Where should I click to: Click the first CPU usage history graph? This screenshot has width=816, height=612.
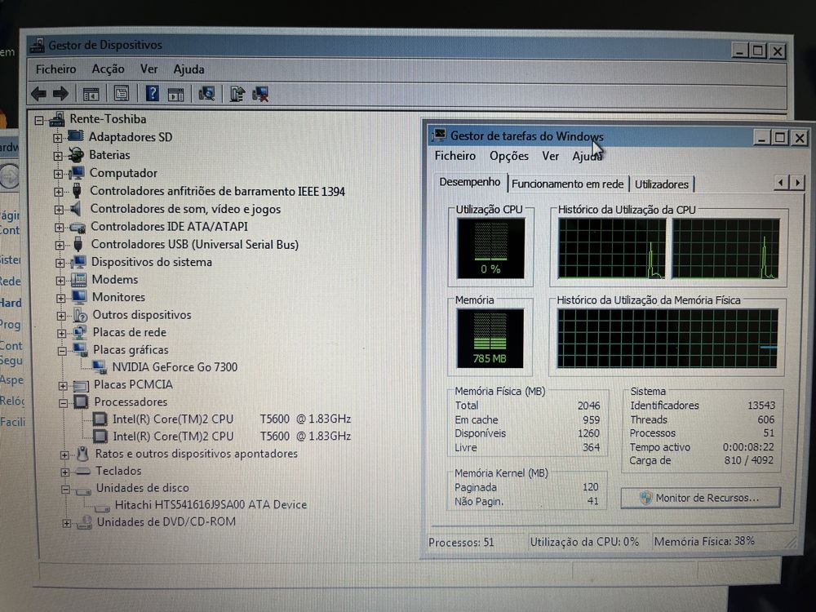pyautogui.click(x=611, y=248)
